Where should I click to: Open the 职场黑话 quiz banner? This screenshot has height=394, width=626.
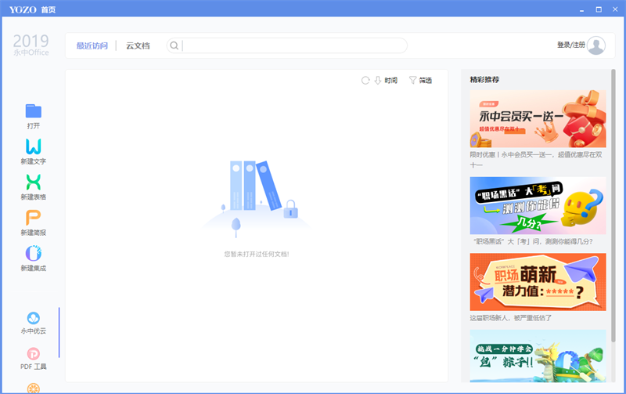(x=538, y=205)
